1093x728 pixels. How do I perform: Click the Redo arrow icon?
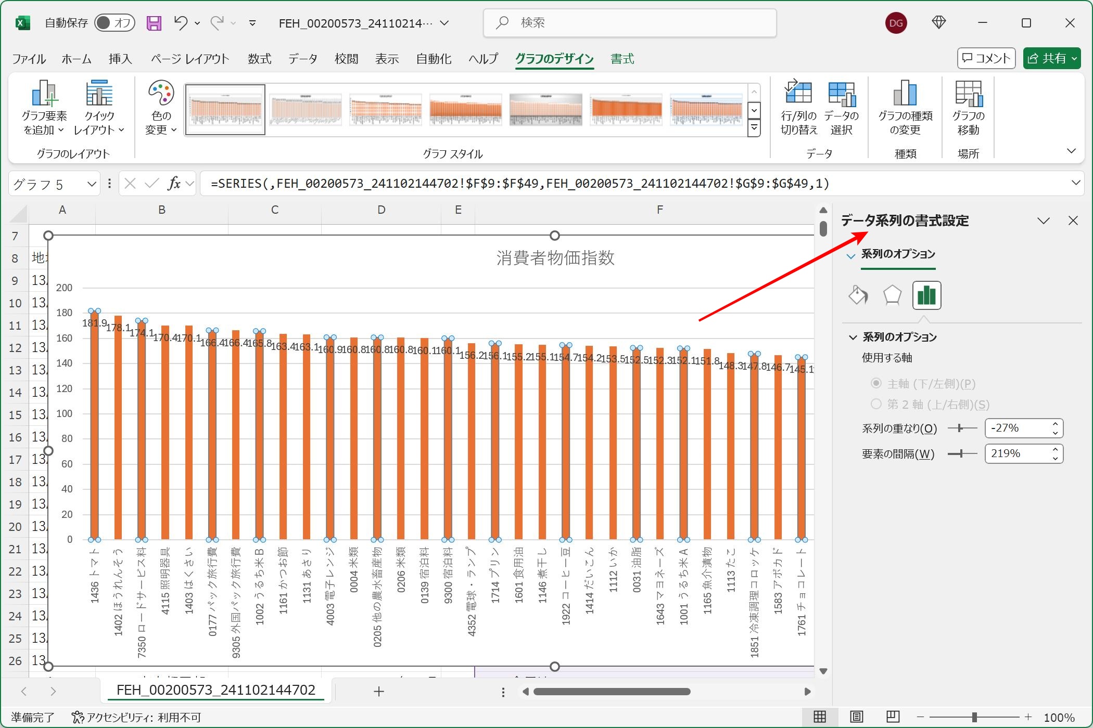pyautogui.click(x=217, y=23)
